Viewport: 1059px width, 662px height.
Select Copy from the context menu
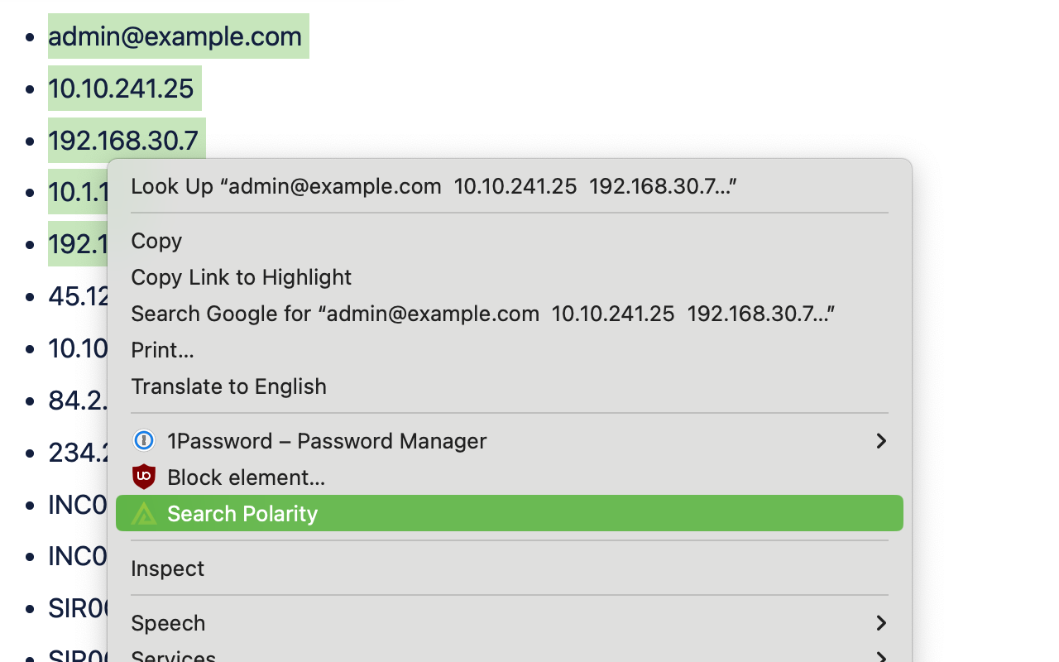pos(156,241)
